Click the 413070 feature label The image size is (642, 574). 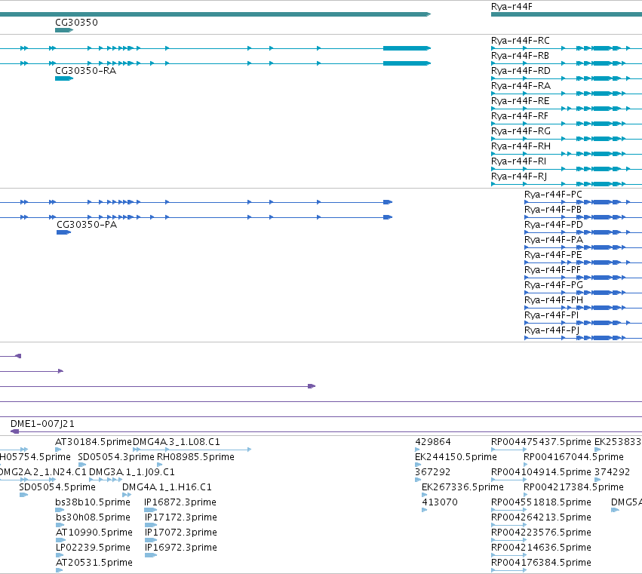tap(440, 502)
